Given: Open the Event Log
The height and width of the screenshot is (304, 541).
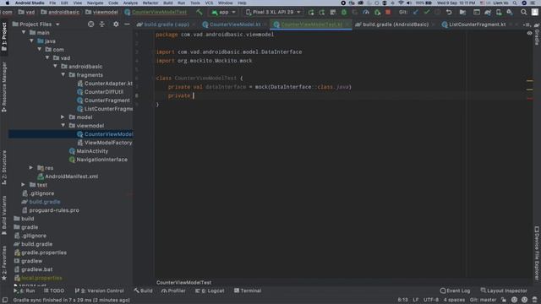Looking at the screenshot, I should 455,290.
